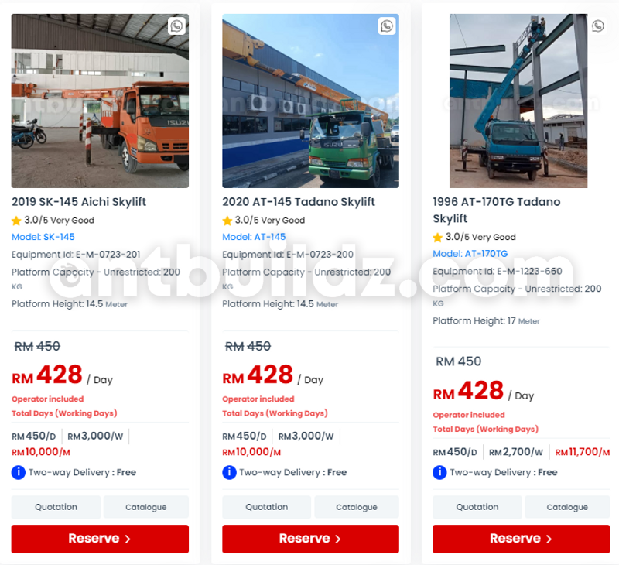This screenshot has width=619, height=565.
Task: Request Quotation for 1996 AT-170TG Tadano Skylift
Action: tap(477, 507)
